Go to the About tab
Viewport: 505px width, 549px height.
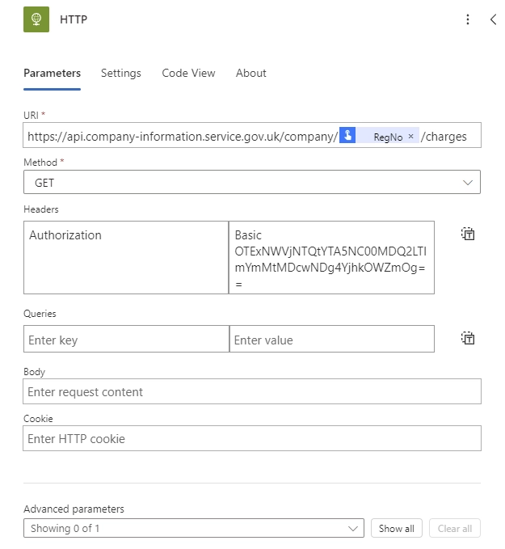[251, 74]
